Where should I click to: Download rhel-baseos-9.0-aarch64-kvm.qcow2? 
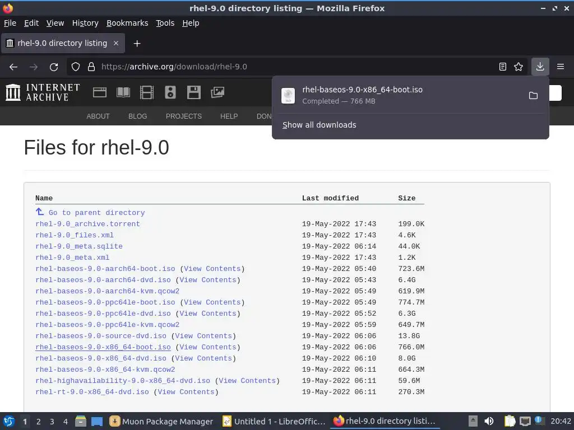pos(107,291)
